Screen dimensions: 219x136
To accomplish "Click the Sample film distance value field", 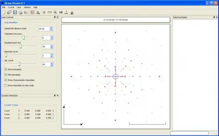I will (44, 29).
